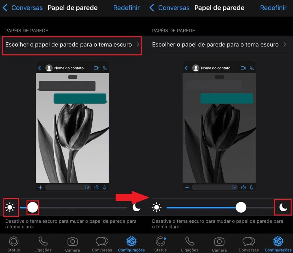Click plus attachment icon in left preview
This screenshot has height=253, width=293.
[x=40, y=187]
